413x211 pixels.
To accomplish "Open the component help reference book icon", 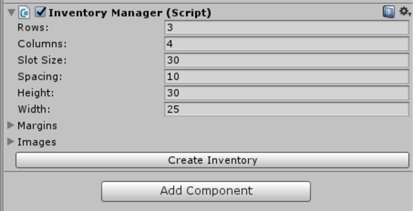I will pos(388,12).
